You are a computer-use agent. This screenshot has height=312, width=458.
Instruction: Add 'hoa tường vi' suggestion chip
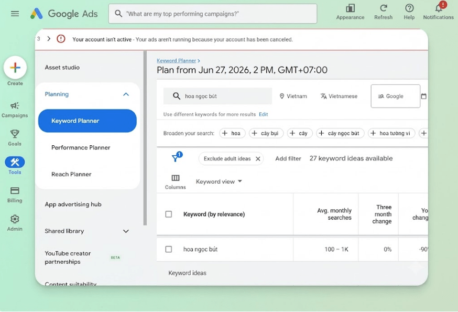(391, 133)
